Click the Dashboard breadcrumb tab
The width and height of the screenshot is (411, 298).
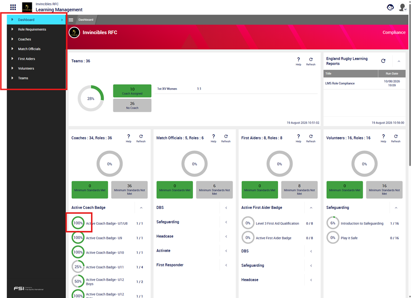tap(86, 20)
